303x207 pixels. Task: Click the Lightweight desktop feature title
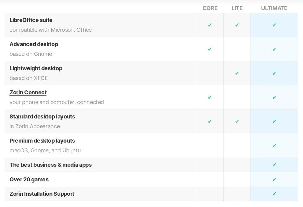pos(36,68)
